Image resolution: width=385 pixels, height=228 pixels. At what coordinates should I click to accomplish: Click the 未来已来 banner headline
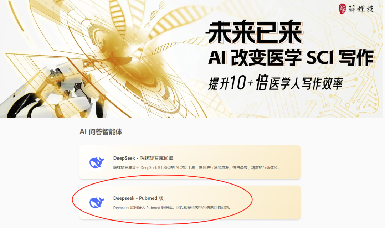[x=255, y=32]
